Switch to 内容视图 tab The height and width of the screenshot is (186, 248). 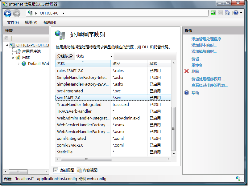[87, 170]
